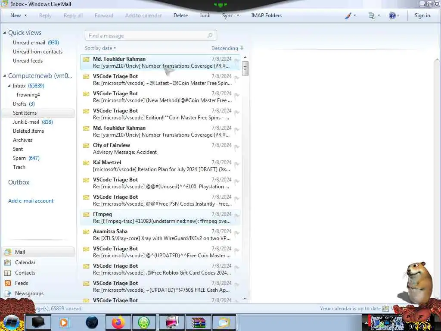Collapse the Computernewb account tree
Image resolution: width=441 pixels, height=331 pixels.
pyautogui.click(x=4, y=76)
